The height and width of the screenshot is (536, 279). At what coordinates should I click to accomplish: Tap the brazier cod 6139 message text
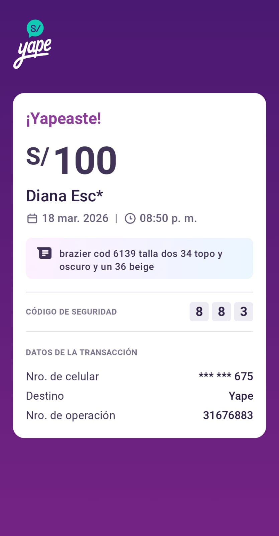[141, 260]
